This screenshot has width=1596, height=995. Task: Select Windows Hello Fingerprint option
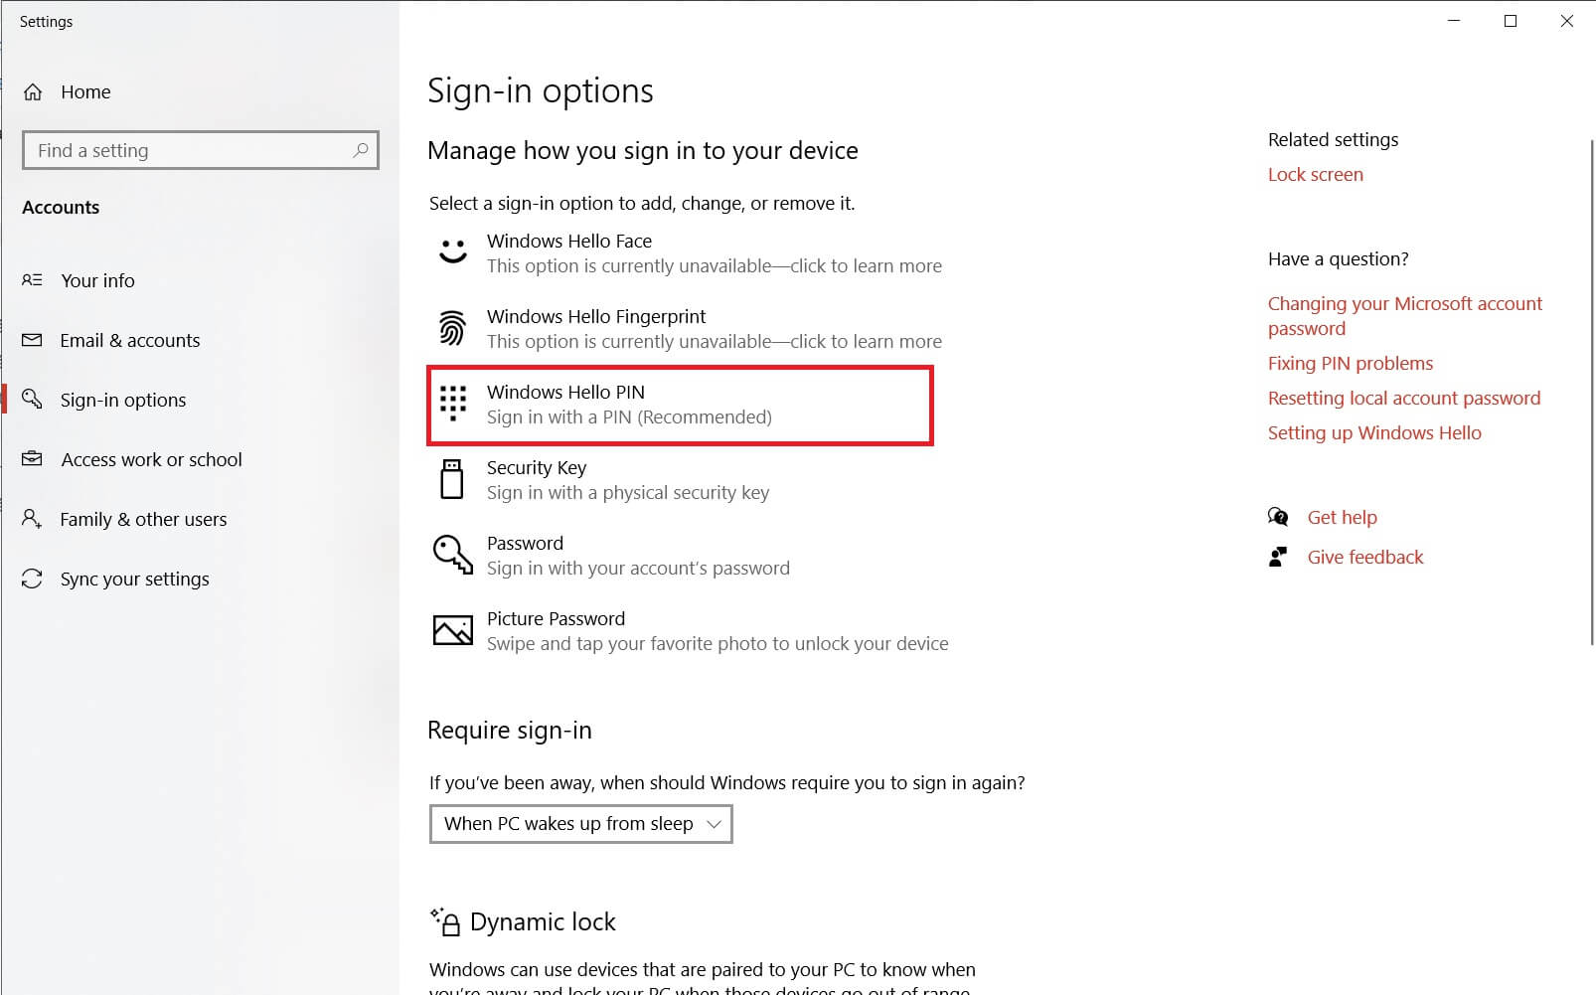pos(690,329)
